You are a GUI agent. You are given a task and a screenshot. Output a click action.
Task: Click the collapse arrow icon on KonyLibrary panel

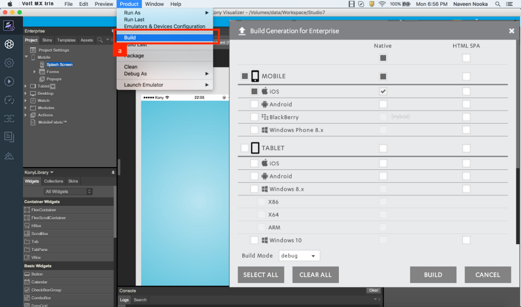[x=113, y=172]
